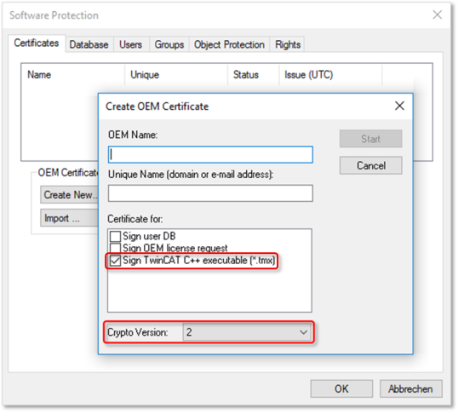Image resolution: width=458 pixels, height=414 pixels.
Task: Focus the Unique Name text field
Action: pos(210,193)
